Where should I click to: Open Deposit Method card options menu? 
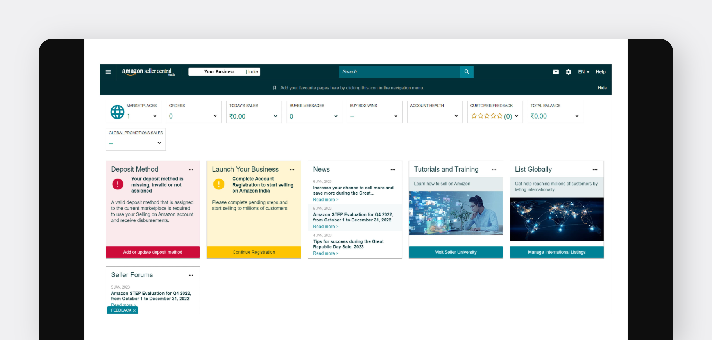click(x=191, y=170)
